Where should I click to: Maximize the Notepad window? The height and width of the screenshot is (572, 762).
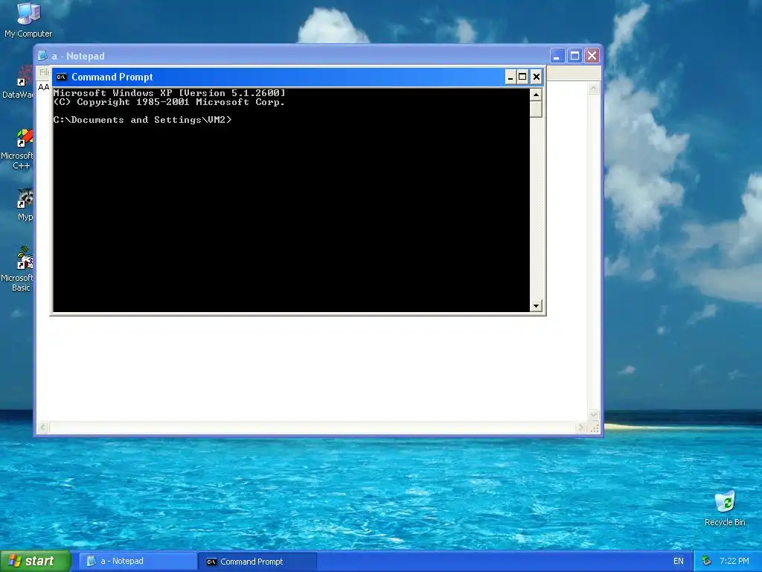574,56
